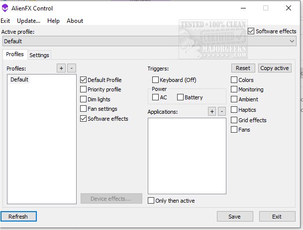Enable the AC power trigger
Image resolution: width=303 pixels, height=230 pixels.
point(156,97)
